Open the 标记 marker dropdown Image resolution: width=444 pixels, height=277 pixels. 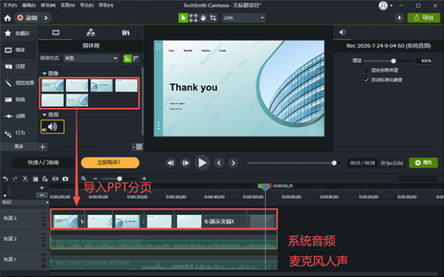point(47,203)
